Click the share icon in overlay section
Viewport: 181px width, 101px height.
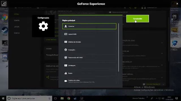point(48,77)
